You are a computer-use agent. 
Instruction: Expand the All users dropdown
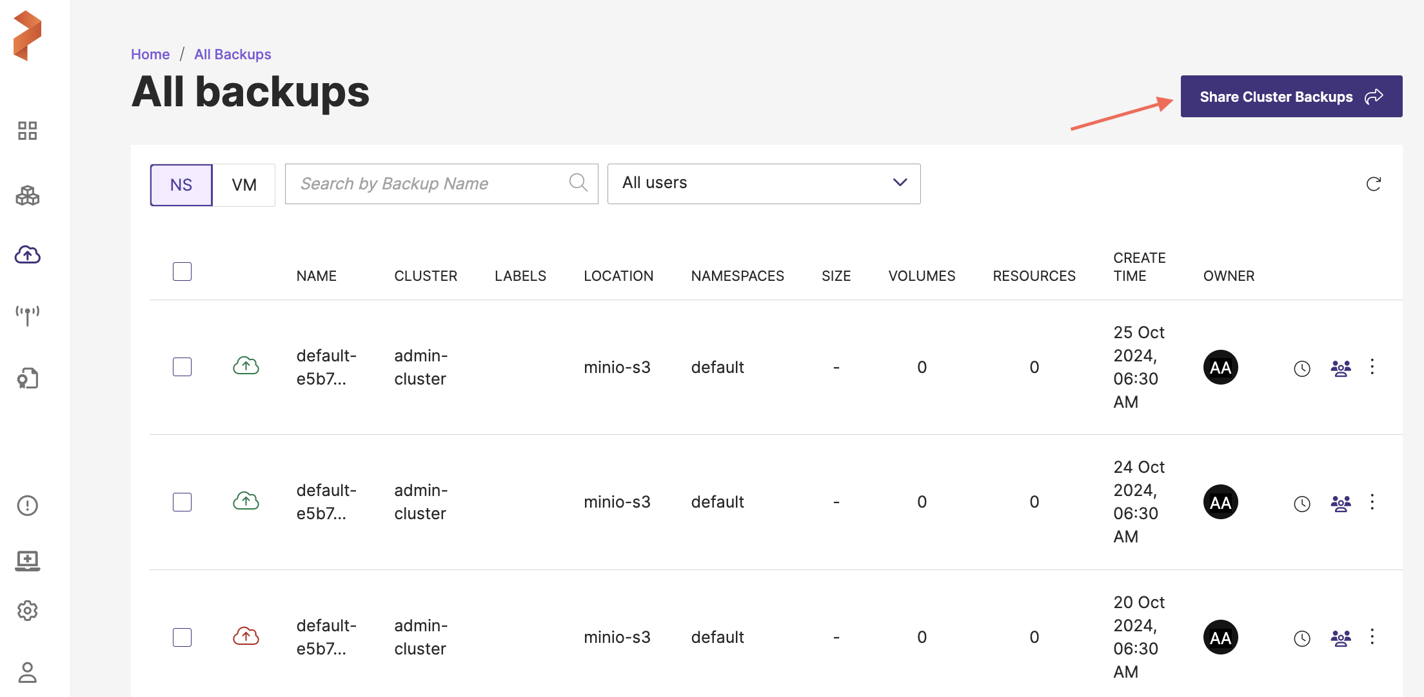click(764, 184)
